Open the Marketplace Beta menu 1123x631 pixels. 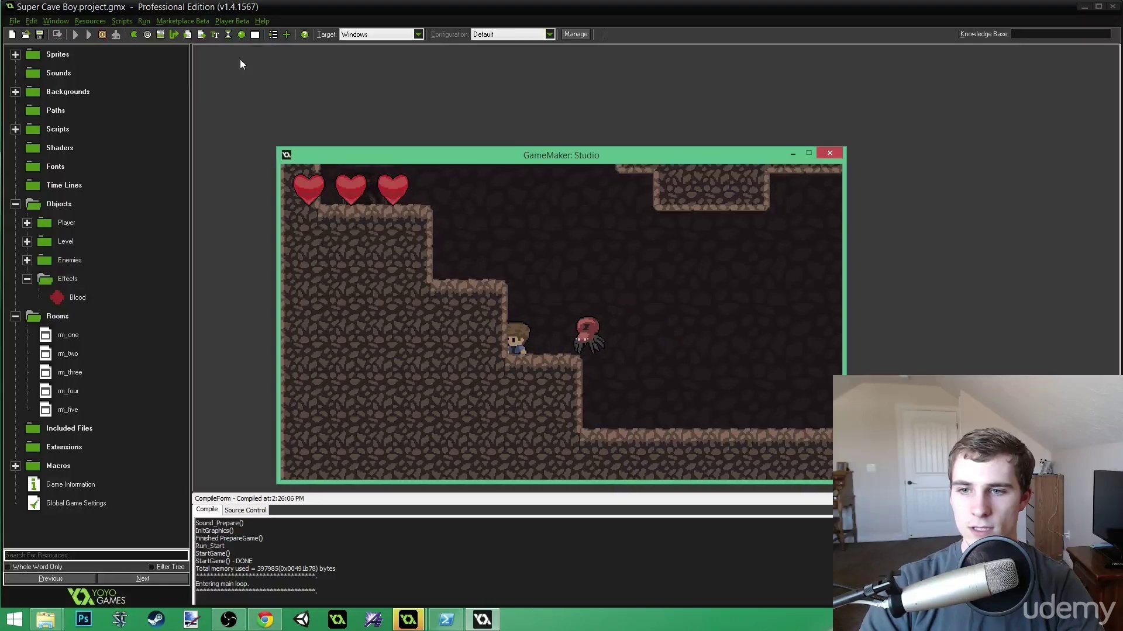tap(182, 21)
